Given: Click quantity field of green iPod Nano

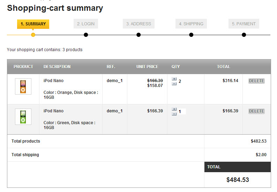Looking at the screenshot, I should point(182,112).
